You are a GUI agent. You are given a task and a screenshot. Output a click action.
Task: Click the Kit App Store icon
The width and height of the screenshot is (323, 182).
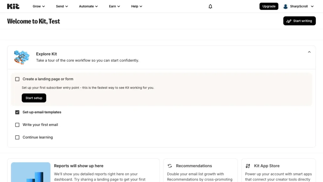[248, 166]
